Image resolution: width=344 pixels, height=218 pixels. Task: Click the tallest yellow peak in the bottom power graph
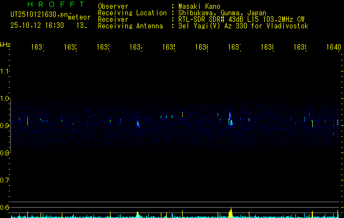click(231, 213)
